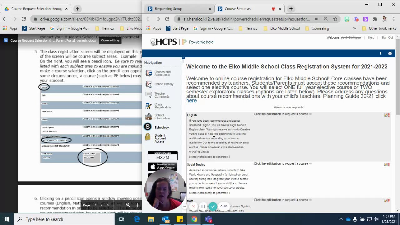
Task: Click the green extension icon in Chrome toolbar
Action: 347,19
